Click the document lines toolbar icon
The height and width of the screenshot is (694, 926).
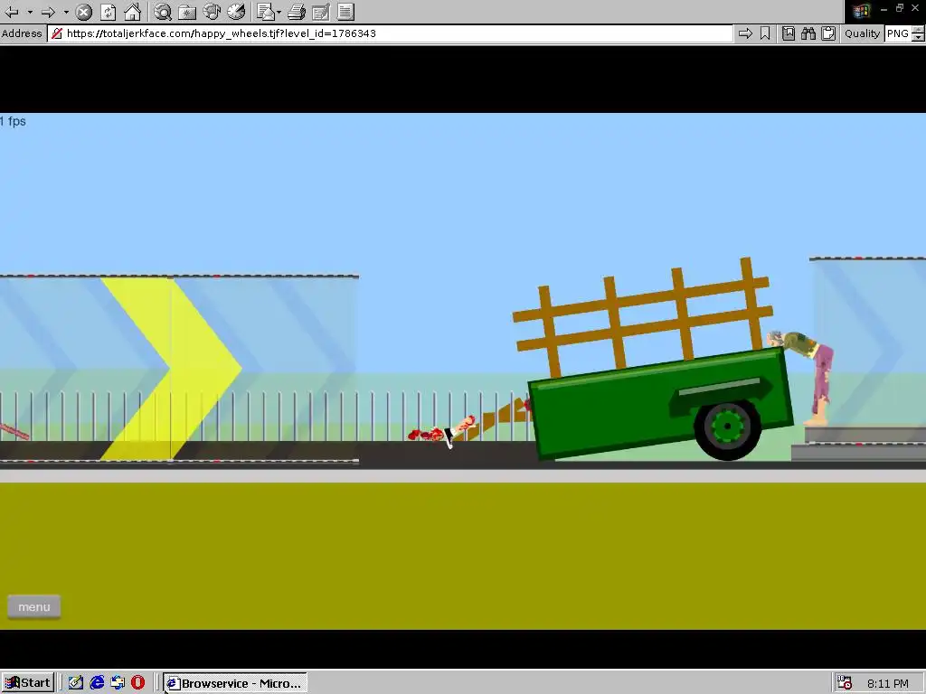(345, 12)
